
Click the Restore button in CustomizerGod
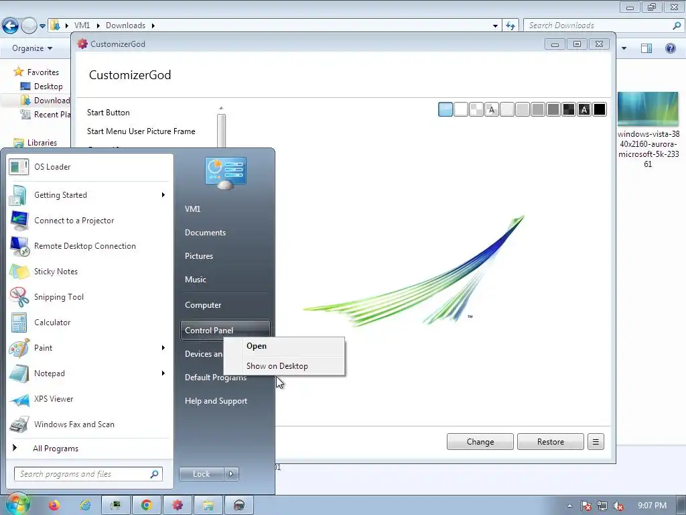tap(551, 442)
